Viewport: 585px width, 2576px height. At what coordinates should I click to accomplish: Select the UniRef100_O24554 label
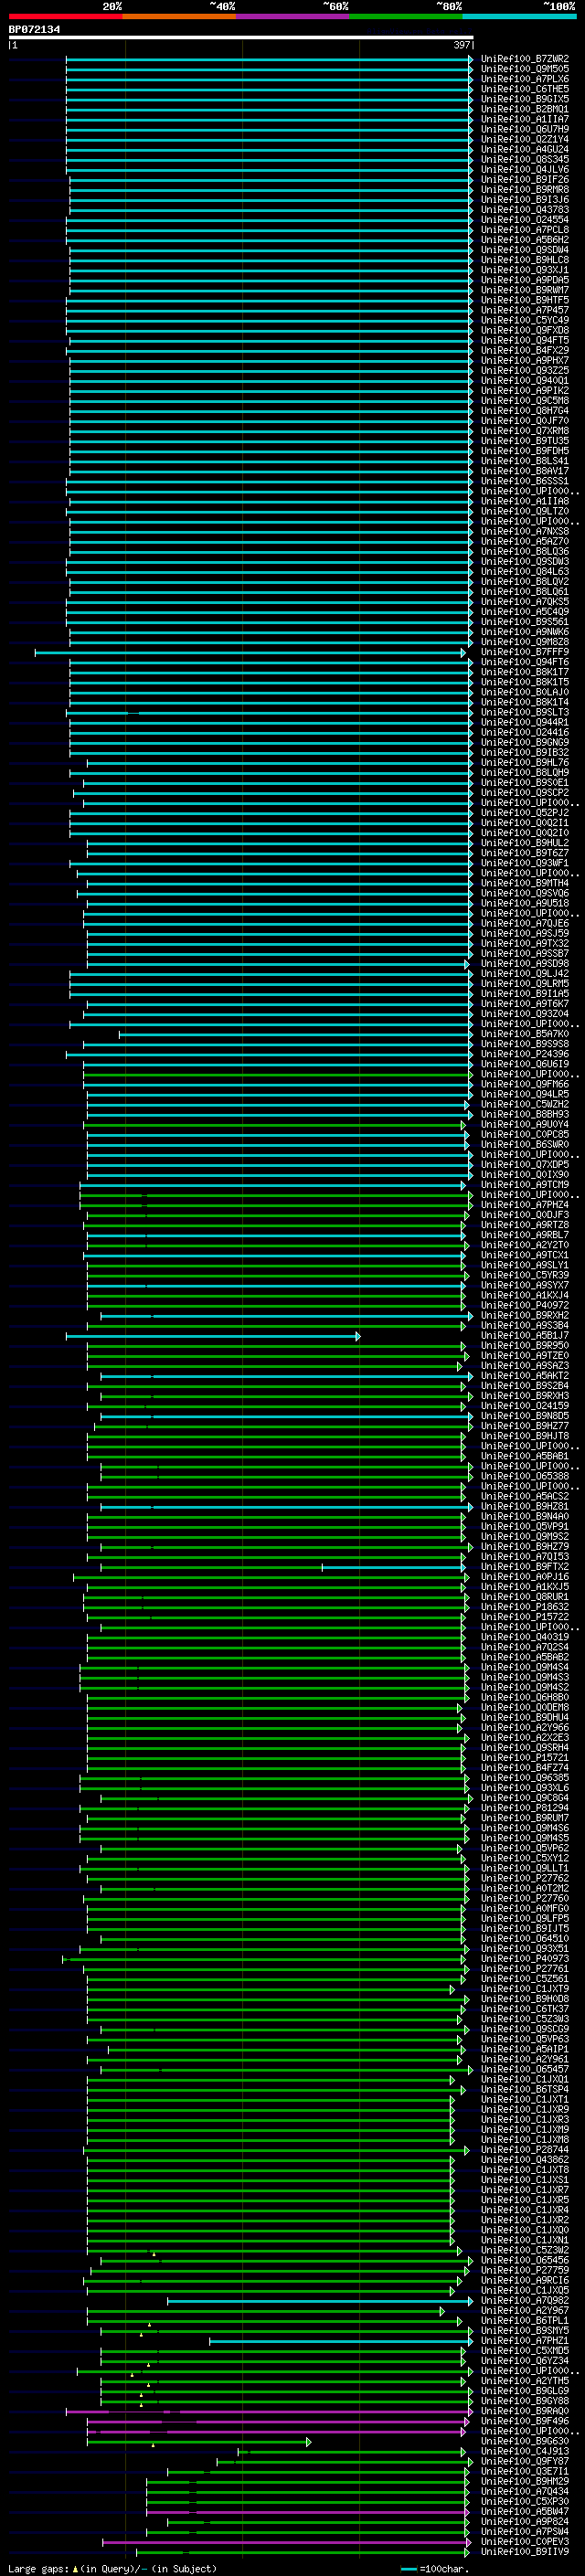(525, 220)
